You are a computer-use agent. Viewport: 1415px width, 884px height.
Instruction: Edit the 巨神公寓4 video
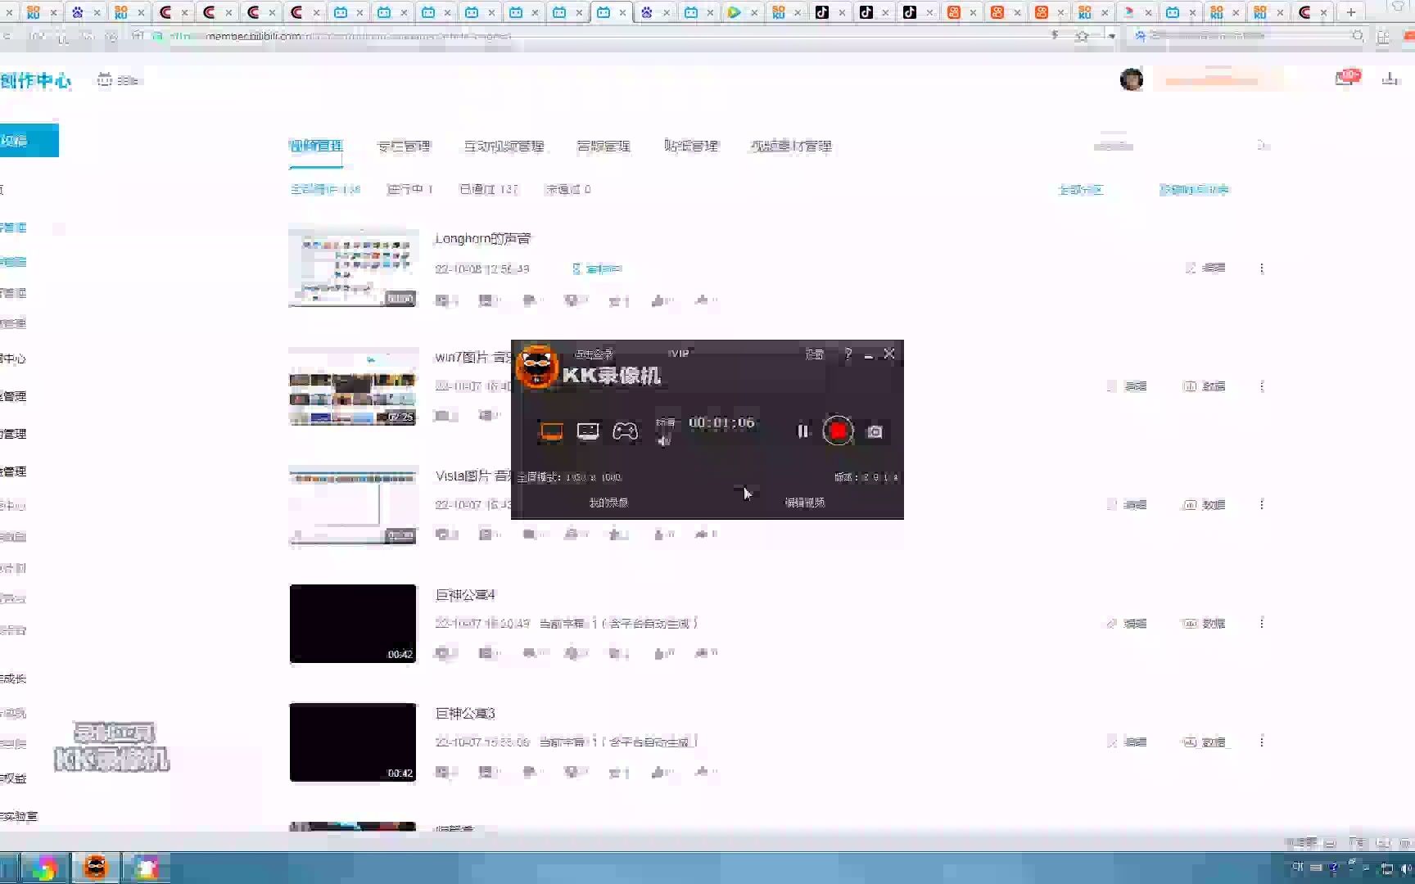pos(1127,623)
